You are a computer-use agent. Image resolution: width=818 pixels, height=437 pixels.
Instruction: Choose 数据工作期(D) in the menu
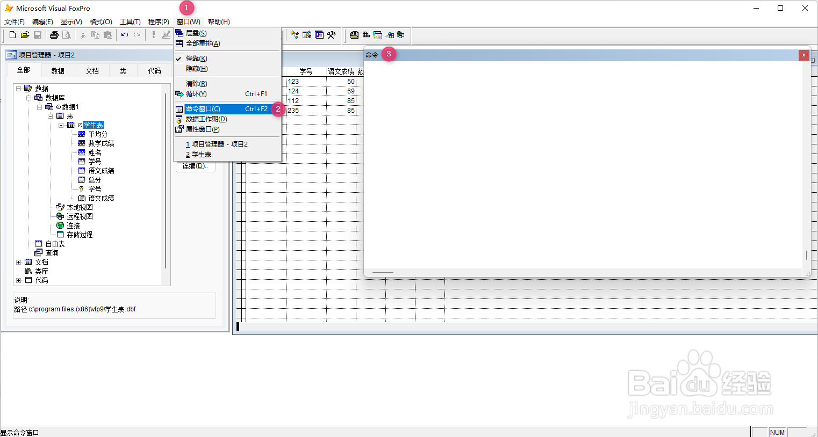227,119
